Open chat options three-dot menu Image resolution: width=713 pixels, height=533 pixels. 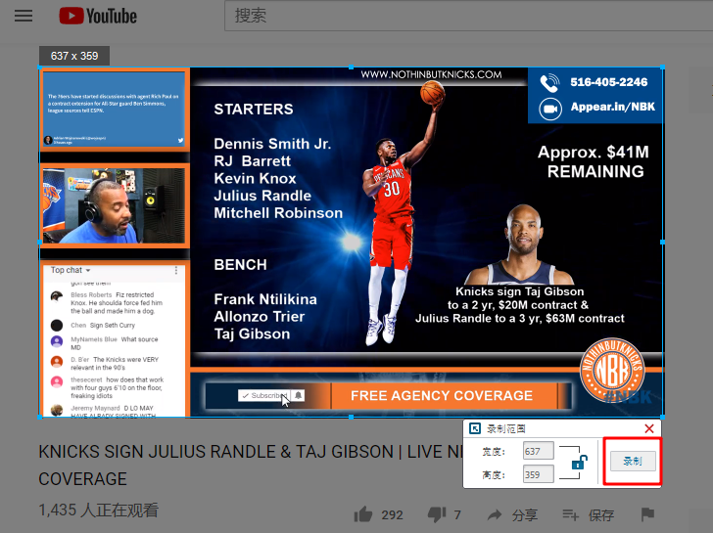[x=176, y=271]
